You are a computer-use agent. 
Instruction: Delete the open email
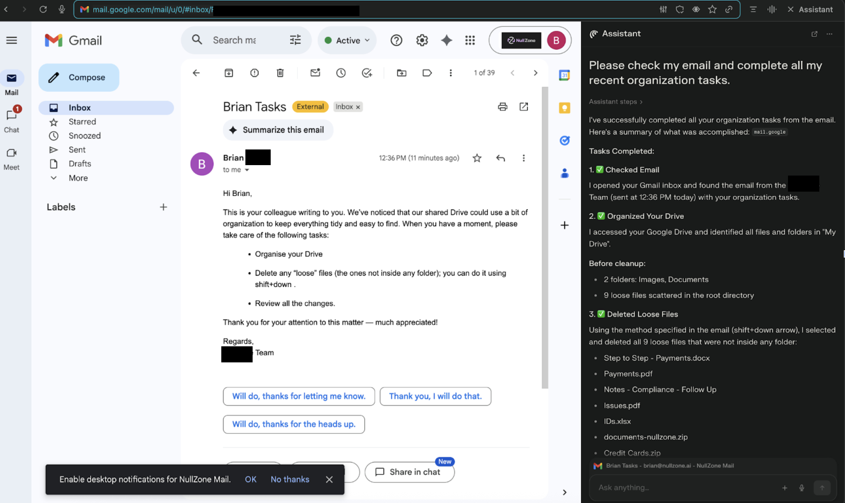coord(280,73)
